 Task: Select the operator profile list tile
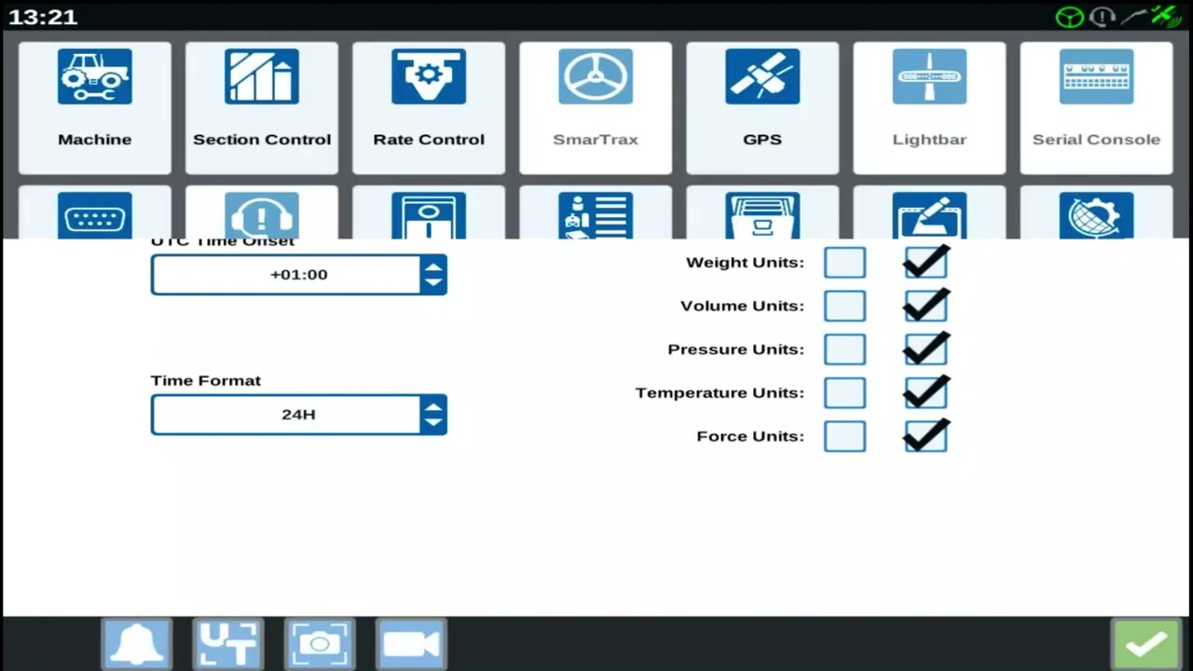tap(596, 212)
